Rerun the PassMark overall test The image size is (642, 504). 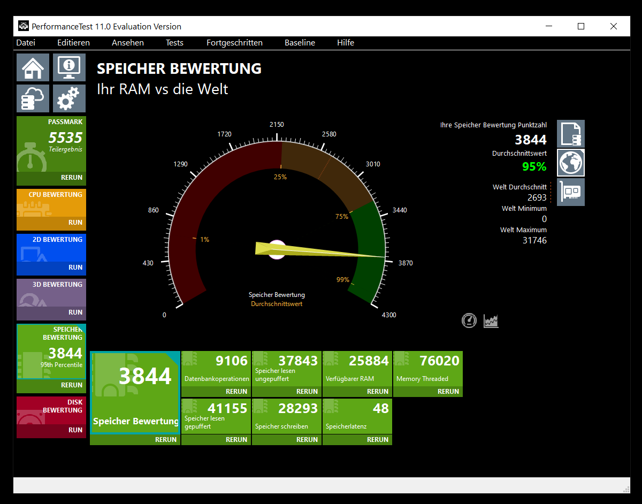coord(51,178)
